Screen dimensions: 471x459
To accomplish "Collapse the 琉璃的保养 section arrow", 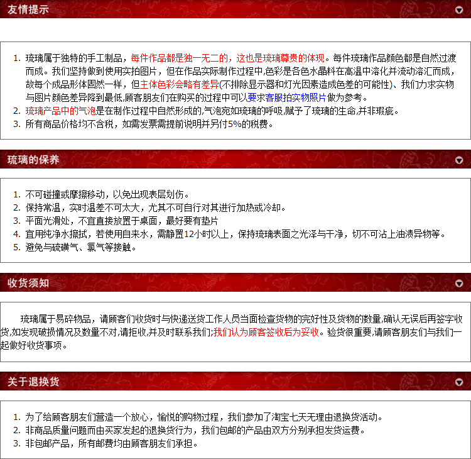I will 459,160.
